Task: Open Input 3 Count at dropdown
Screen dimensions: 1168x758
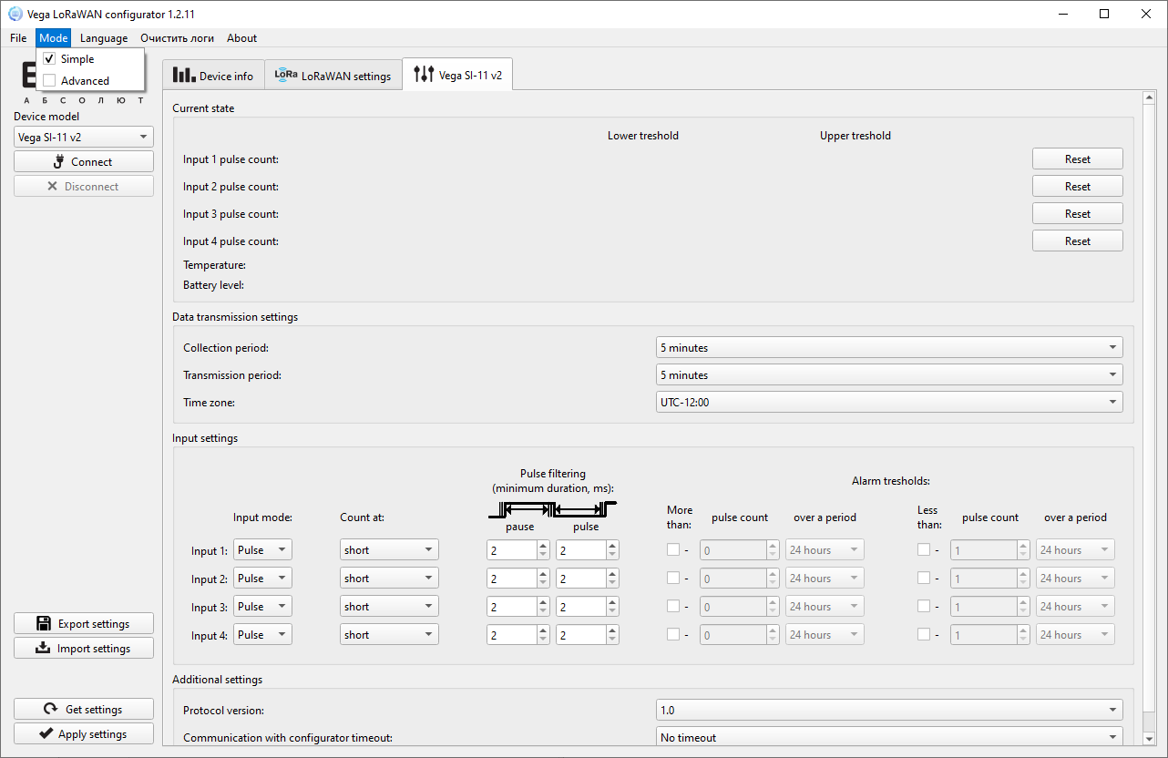Action: pos(390,607)
